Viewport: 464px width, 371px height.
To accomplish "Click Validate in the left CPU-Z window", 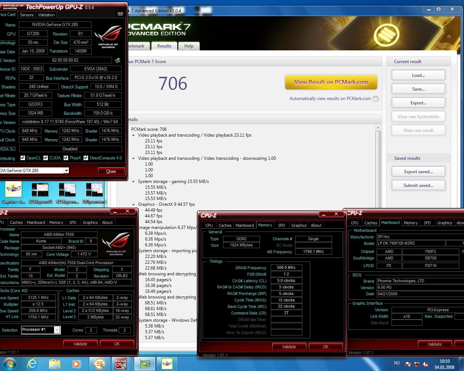I will point(80,344).
